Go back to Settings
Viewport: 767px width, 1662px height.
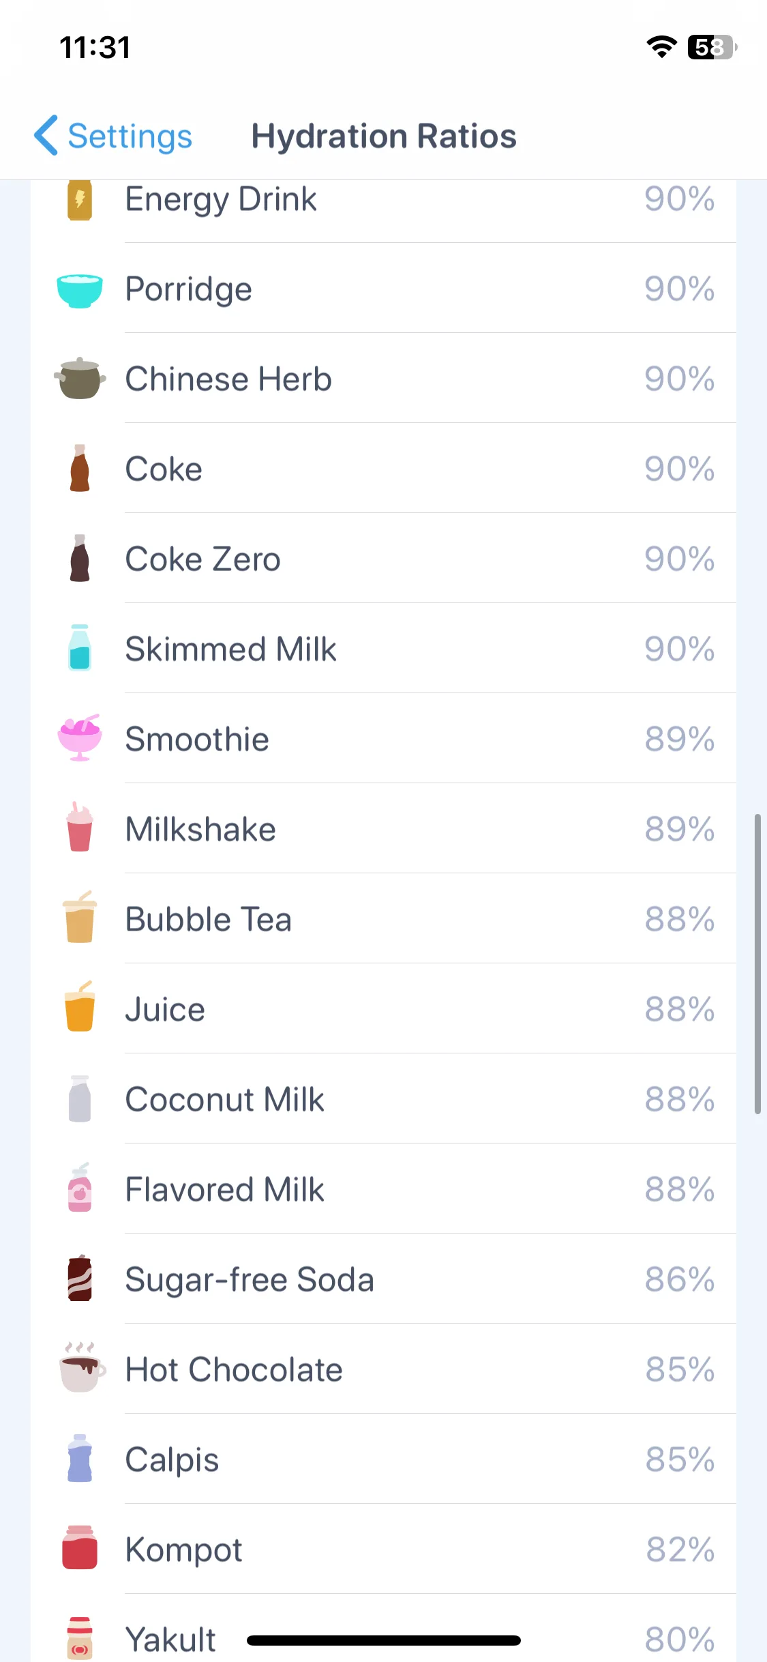(113, 136)
